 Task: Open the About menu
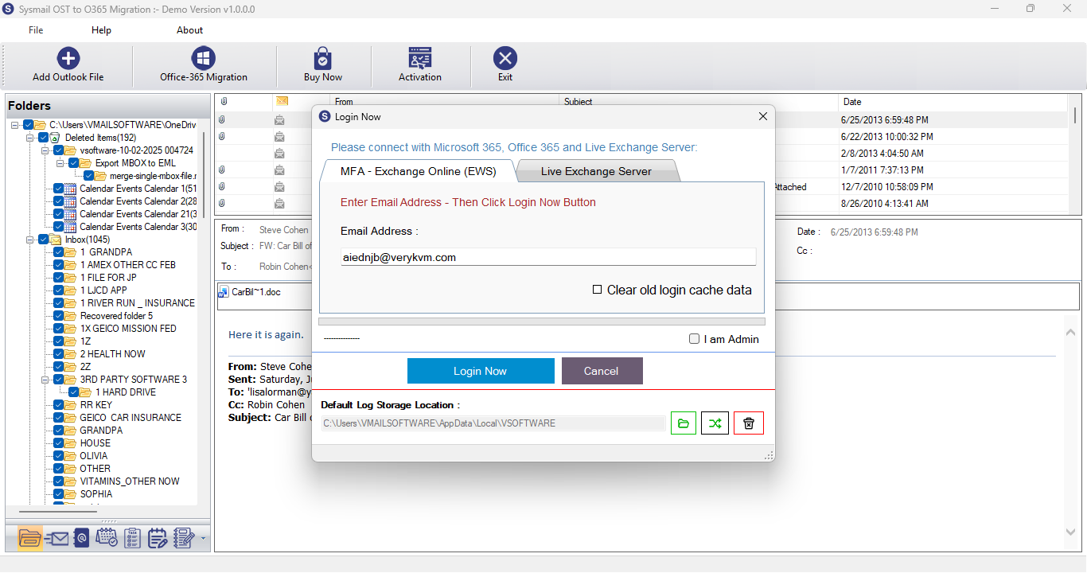(x=189, y=30)
